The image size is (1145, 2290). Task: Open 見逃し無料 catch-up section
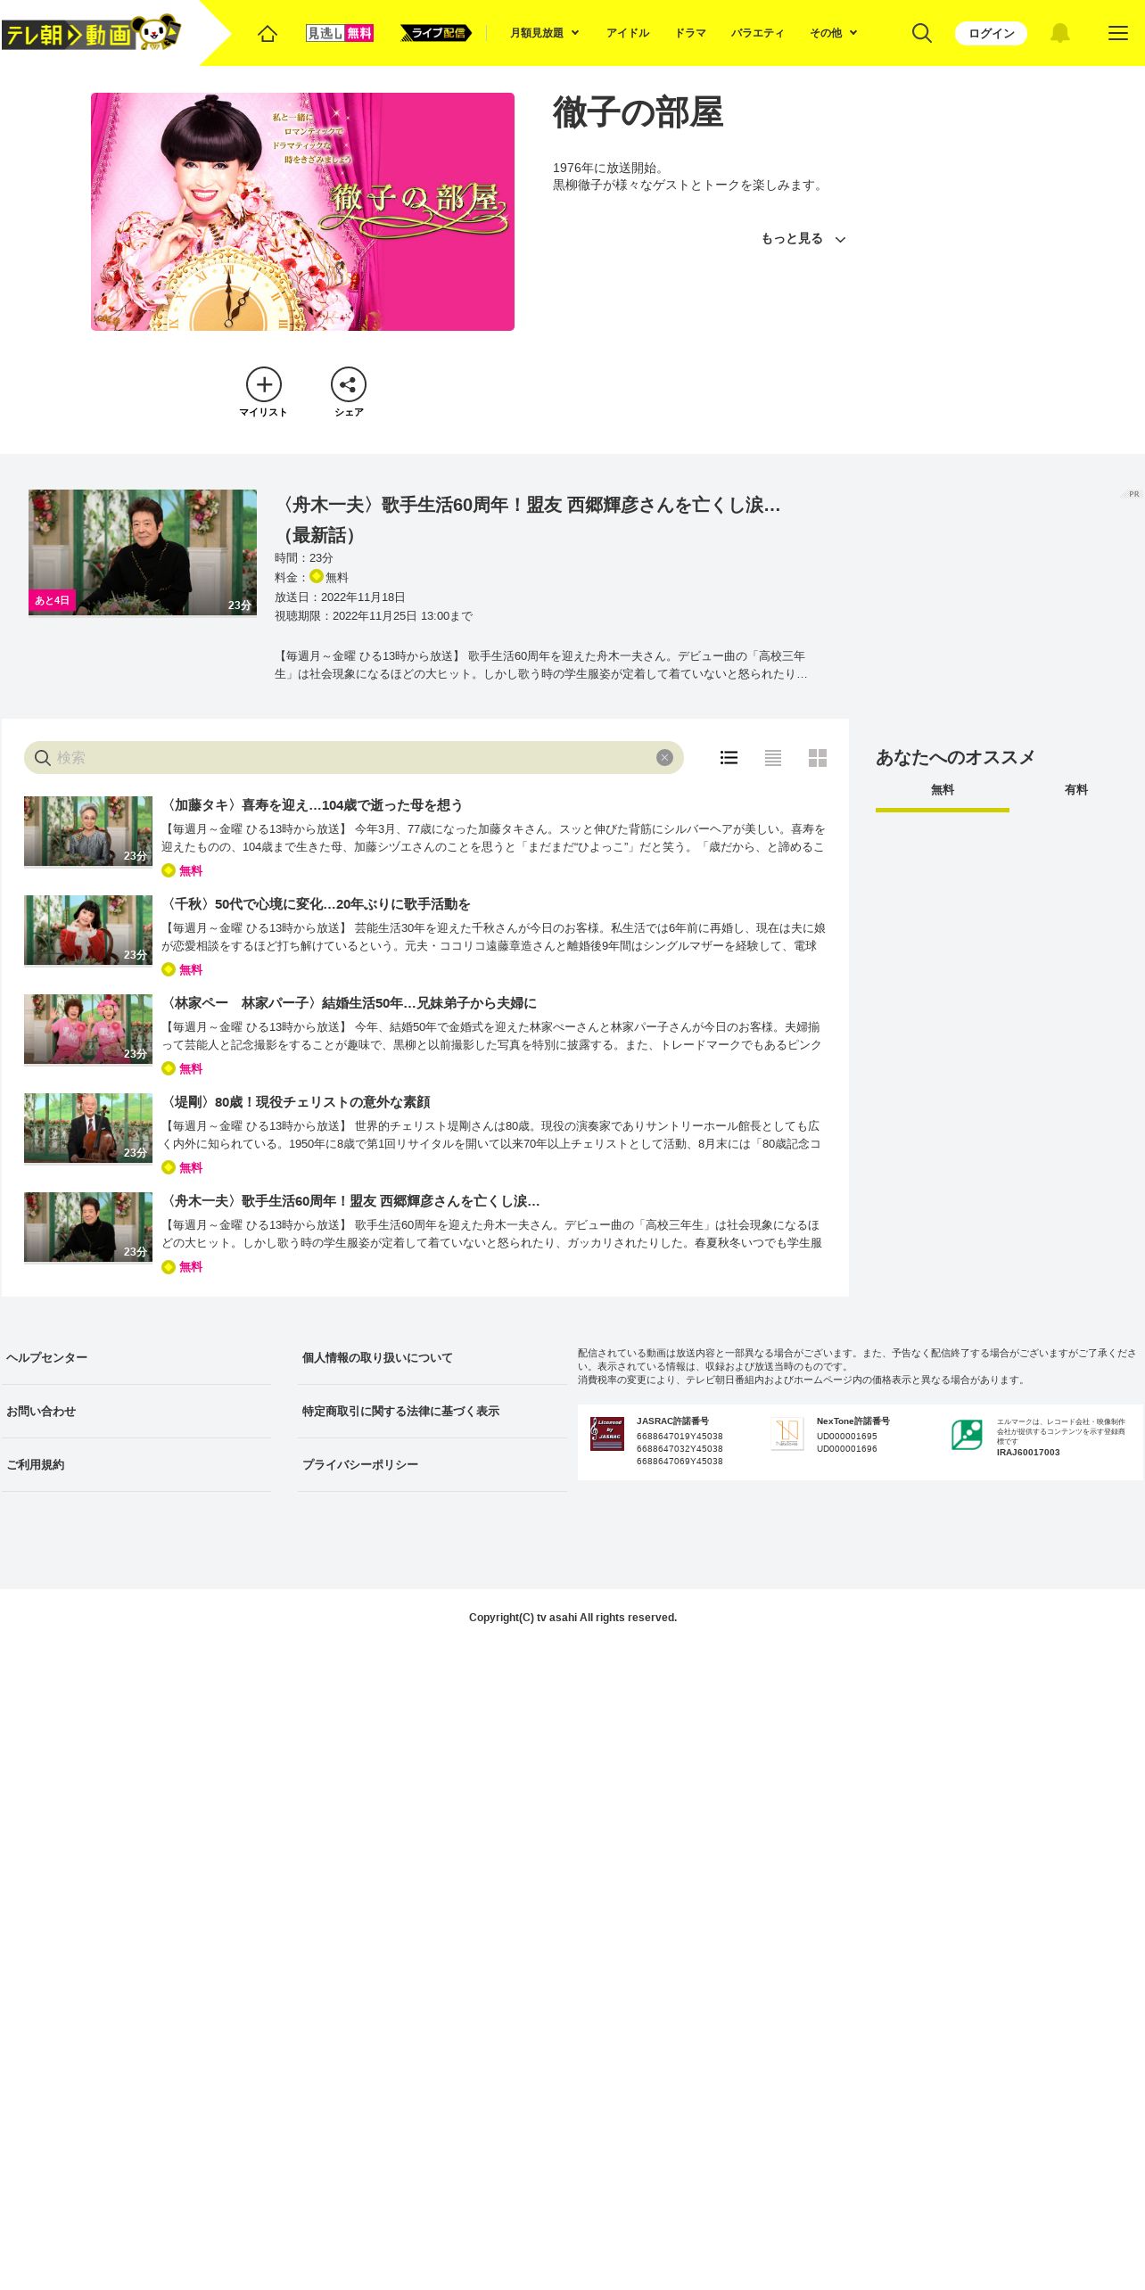coord(340,33)
